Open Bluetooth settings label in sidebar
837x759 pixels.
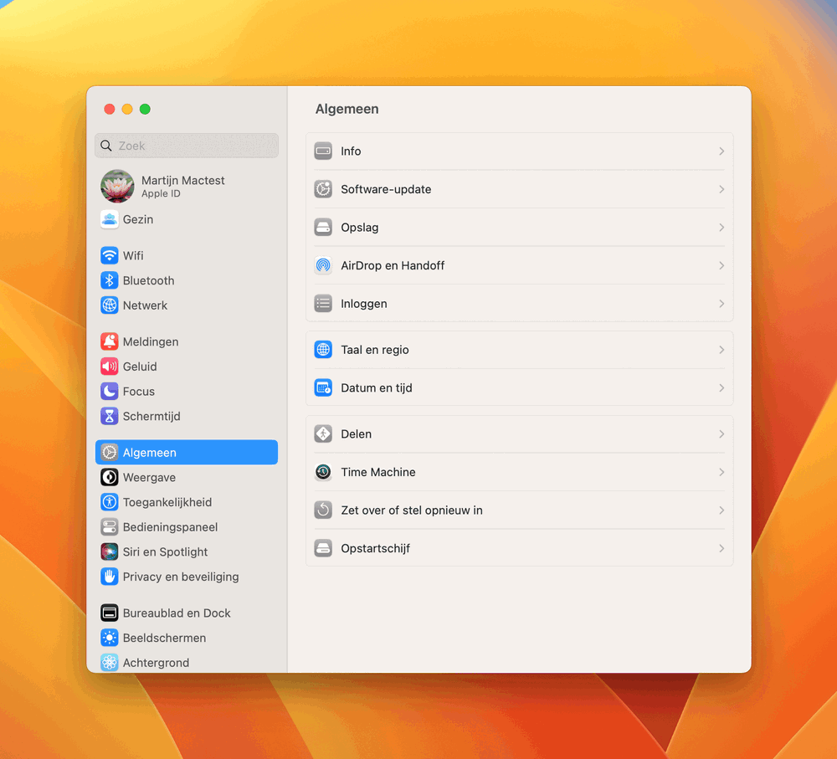pyautogui.click(x=148, y=280)
